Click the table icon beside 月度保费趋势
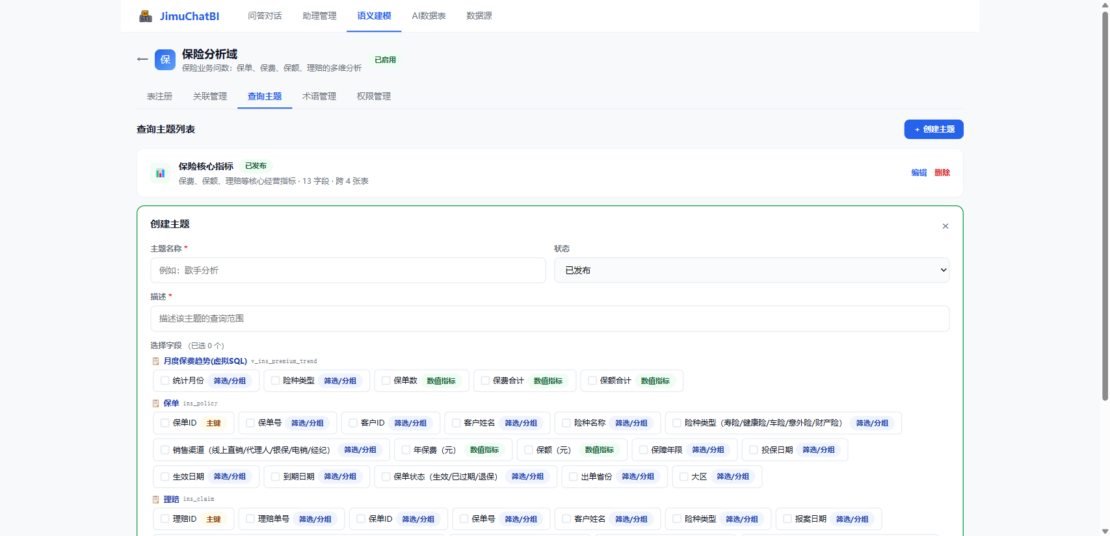 (155, 361)
